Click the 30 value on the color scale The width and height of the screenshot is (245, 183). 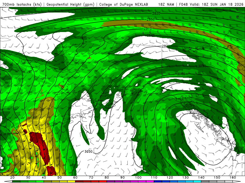click(x=28, y=178)
